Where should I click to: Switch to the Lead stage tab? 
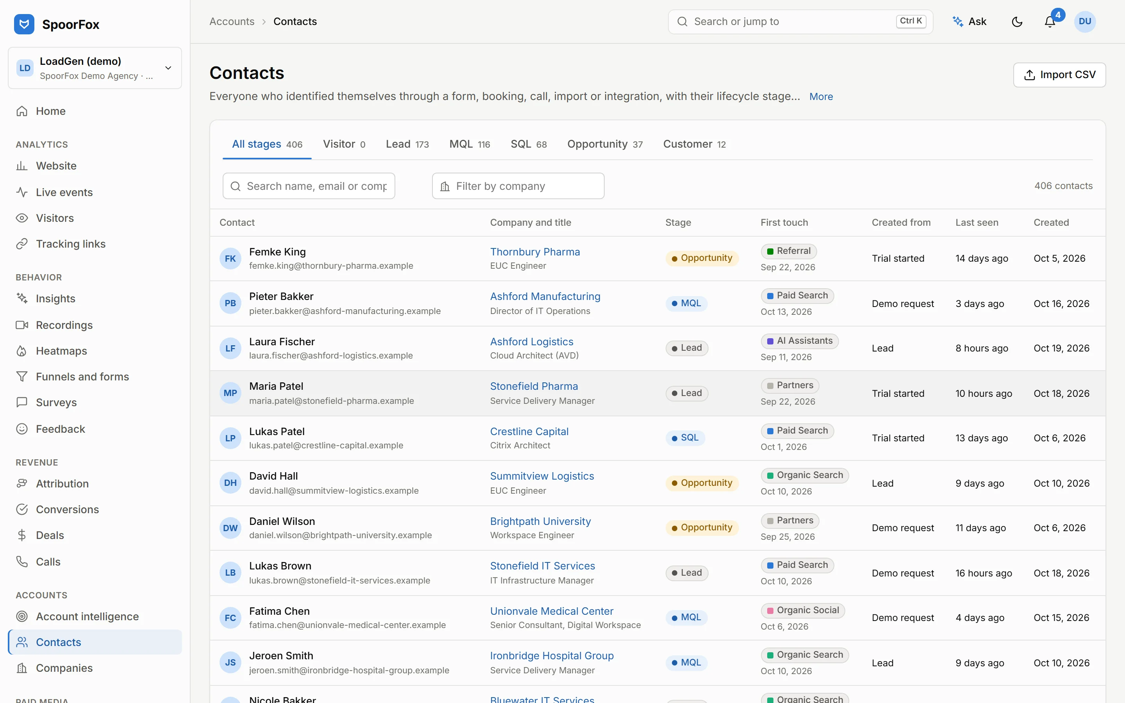407,144
